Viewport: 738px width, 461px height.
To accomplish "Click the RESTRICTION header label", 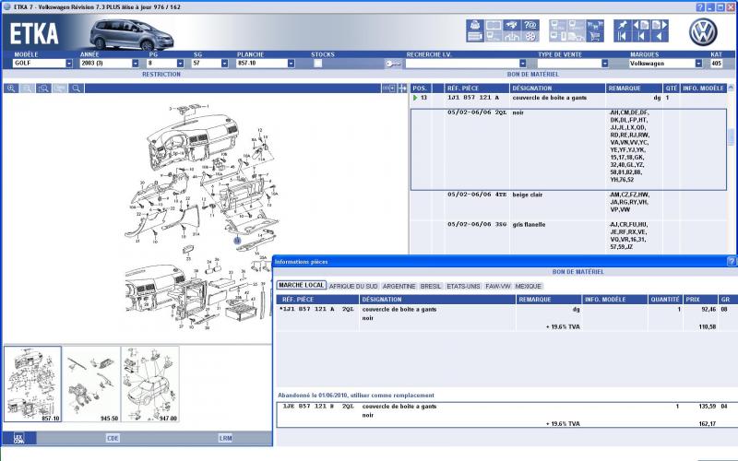I will (161, 75).
